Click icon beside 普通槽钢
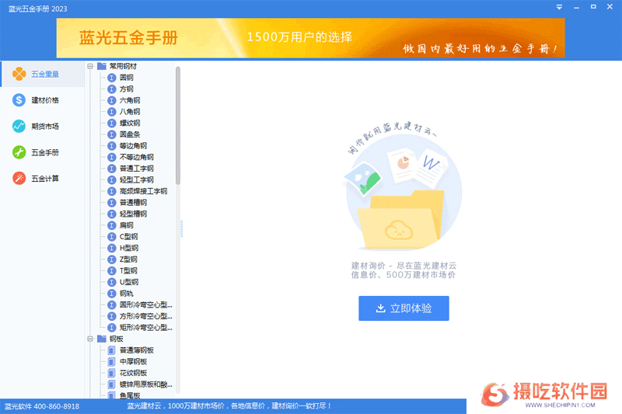Image resolution: width=622 pixels, height=414 pixels. (x=112, y=203)
